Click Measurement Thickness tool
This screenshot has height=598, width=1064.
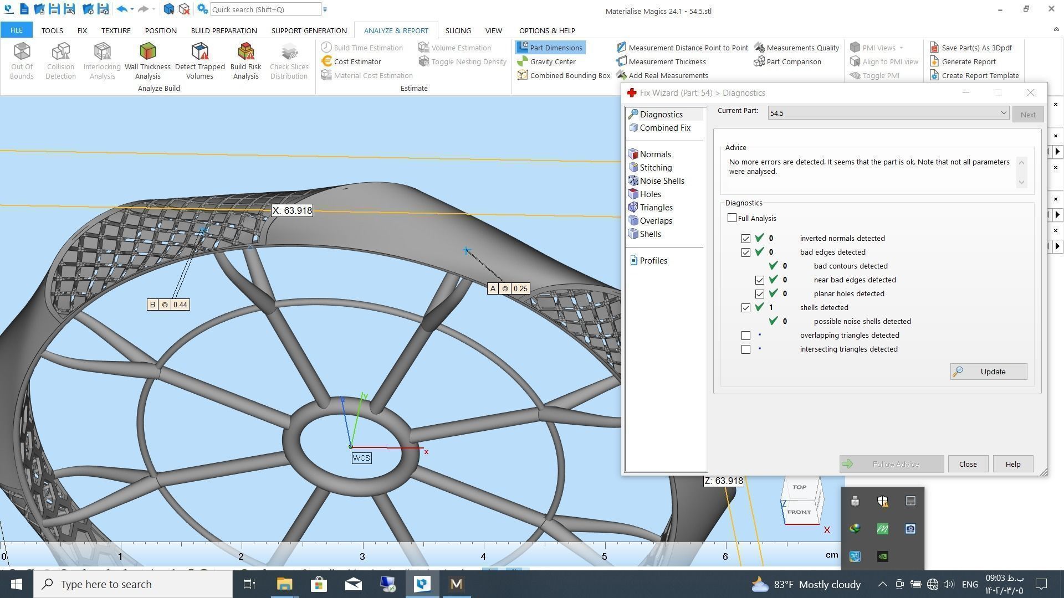tap(667, 61)
